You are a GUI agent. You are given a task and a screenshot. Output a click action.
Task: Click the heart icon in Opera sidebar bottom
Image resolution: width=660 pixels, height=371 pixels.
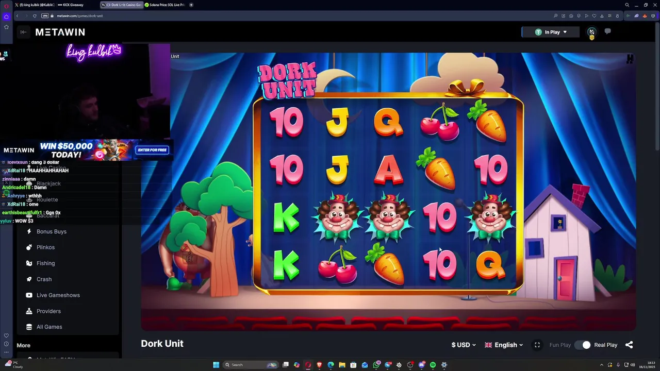pos(6,335)
